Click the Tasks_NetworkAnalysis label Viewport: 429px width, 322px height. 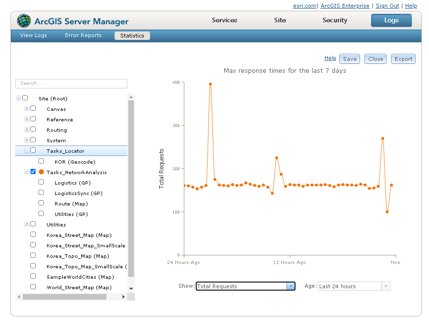(76, 172)
